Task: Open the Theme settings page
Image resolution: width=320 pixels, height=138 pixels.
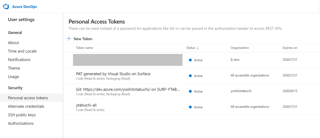Action: 14,68
